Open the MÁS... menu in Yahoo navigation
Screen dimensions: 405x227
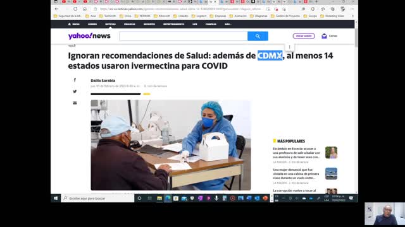coord(228,24)
